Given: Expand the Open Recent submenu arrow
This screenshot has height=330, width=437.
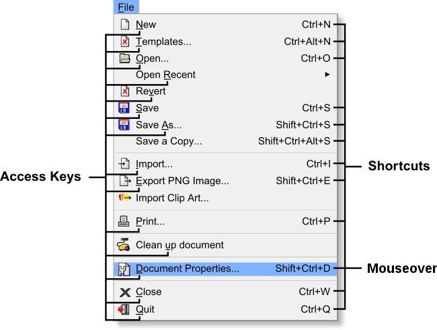Looking at the screenshot, I should pyautogui.click(x=327, y=75).
